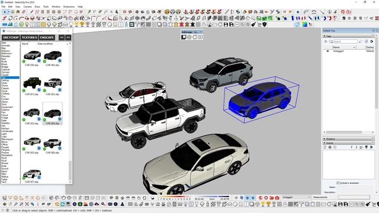The width and height of the screenshot is (379, 213).
Task: Click blue download badge on CAR (59)
Action: point(39,60)
